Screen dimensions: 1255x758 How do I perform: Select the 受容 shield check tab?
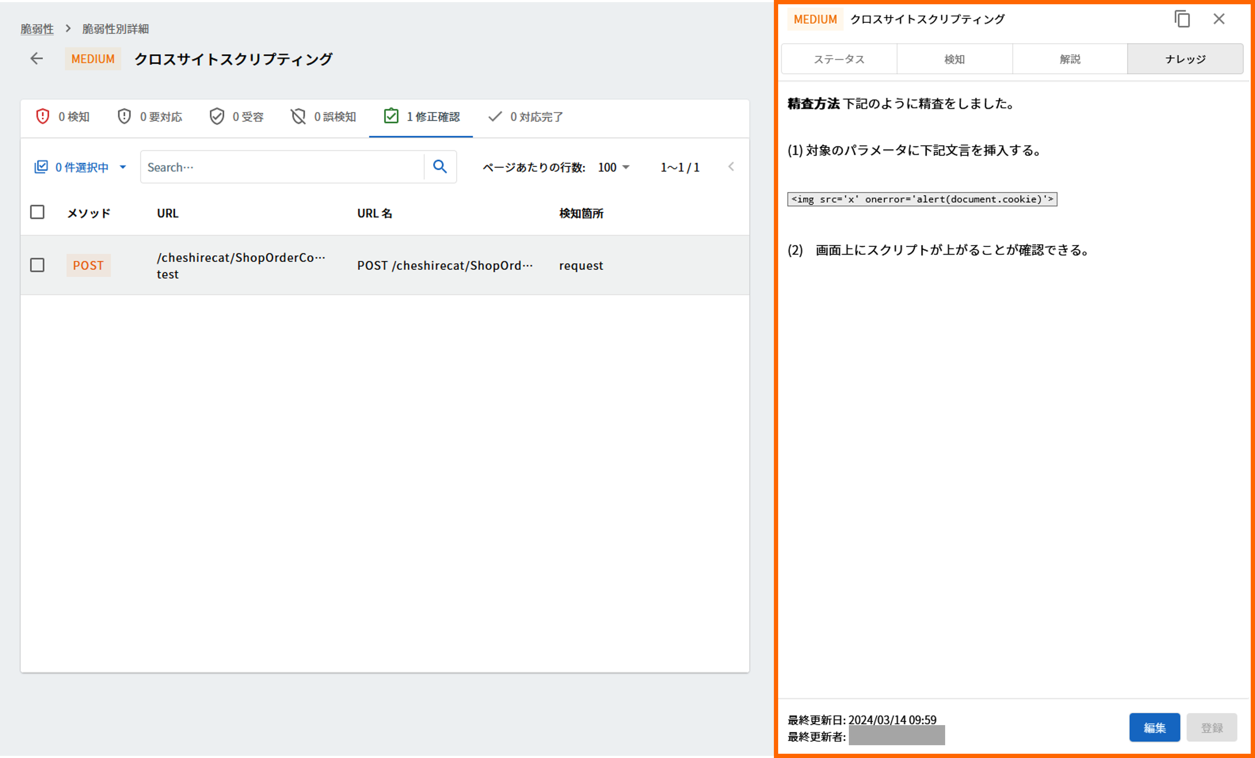click(236, 117)
